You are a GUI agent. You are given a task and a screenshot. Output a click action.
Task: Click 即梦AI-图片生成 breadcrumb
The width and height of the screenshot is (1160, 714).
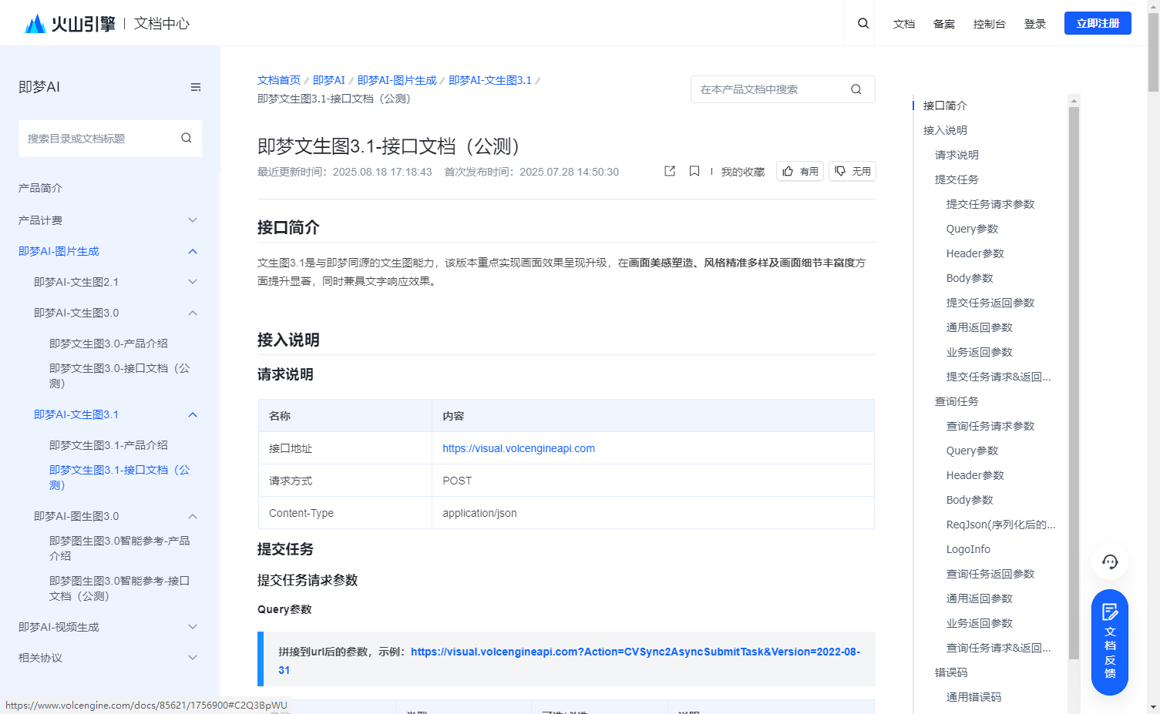(x=397, y=80)
